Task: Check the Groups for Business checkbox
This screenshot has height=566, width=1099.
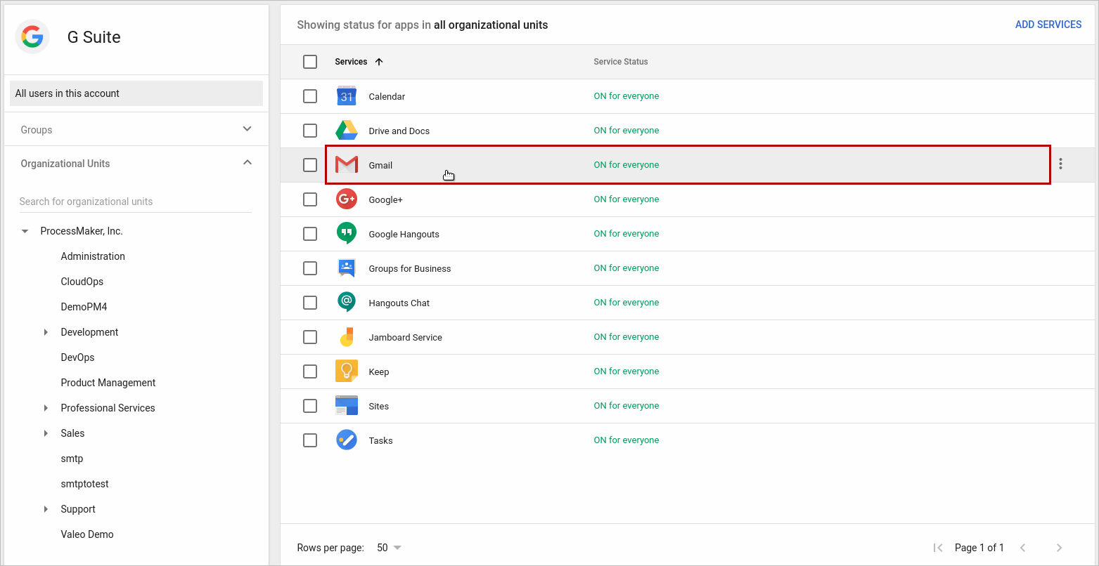Action: coord(310,268)
